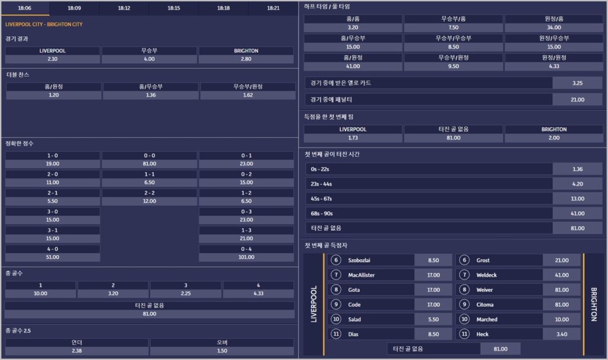Click the number 7 jersey badge beside Weldeck

464,275
